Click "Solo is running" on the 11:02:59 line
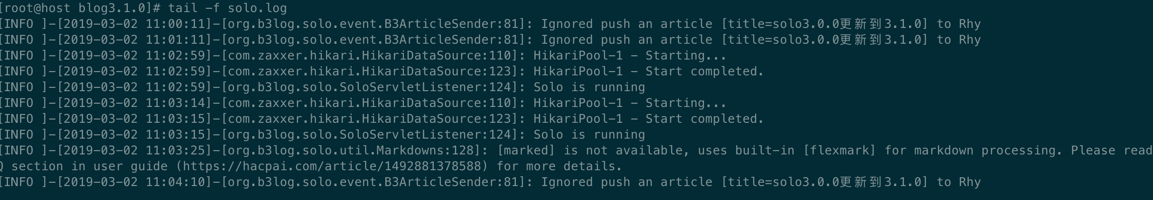1153x200 pixels. [x=589, y=87]
